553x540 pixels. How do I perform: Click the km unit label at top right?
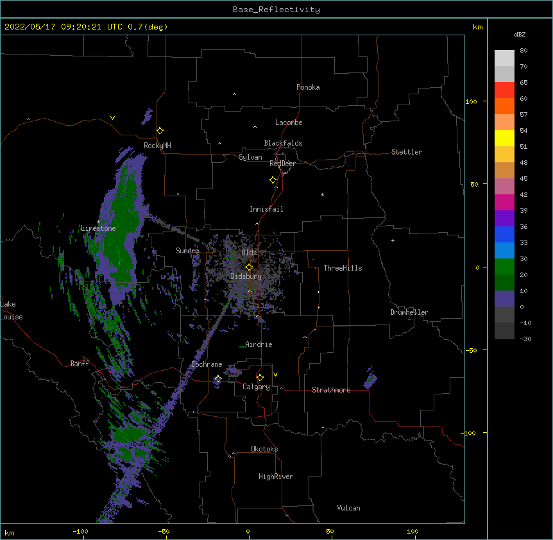point(477,27)
